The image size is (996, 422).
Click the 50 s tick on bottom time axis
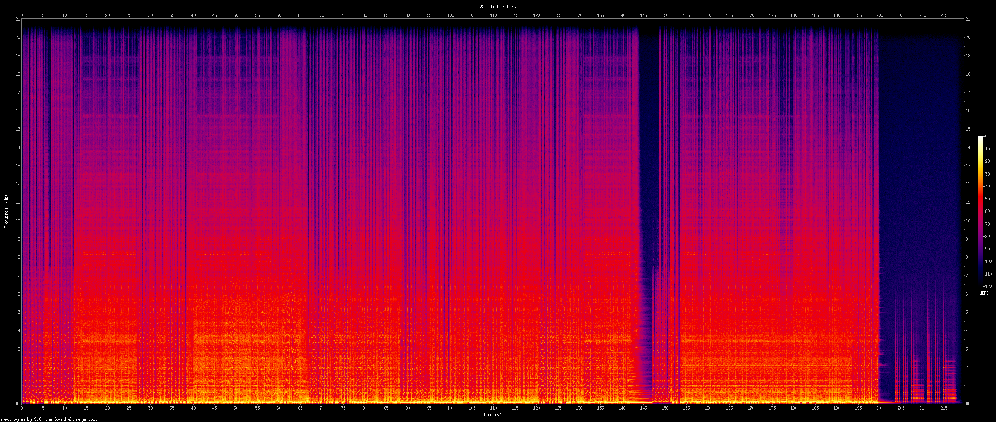[x=236, y=408]
